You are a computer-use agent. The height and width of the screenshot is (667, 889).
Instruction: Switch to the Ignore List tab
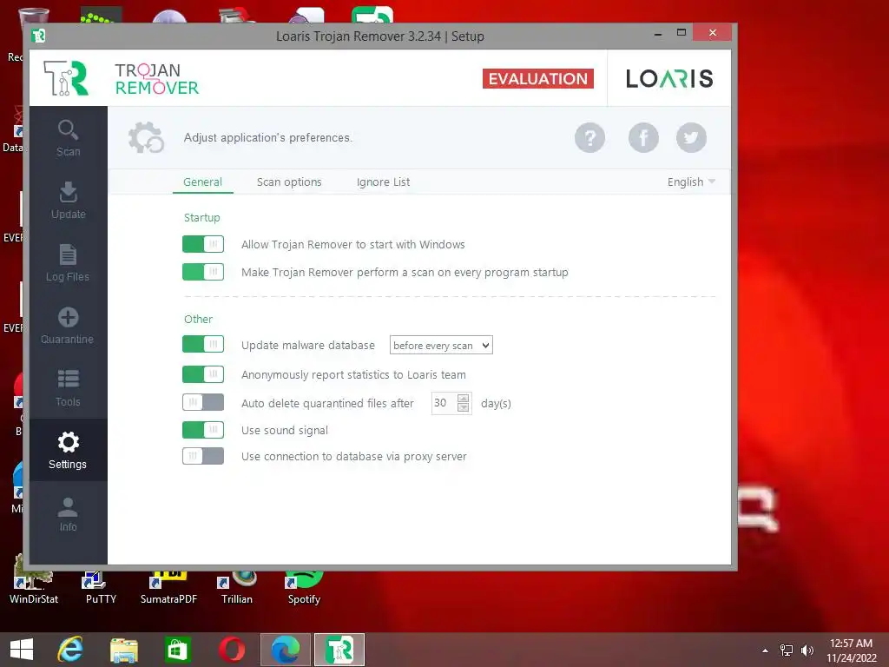click(x=383, y=182)
